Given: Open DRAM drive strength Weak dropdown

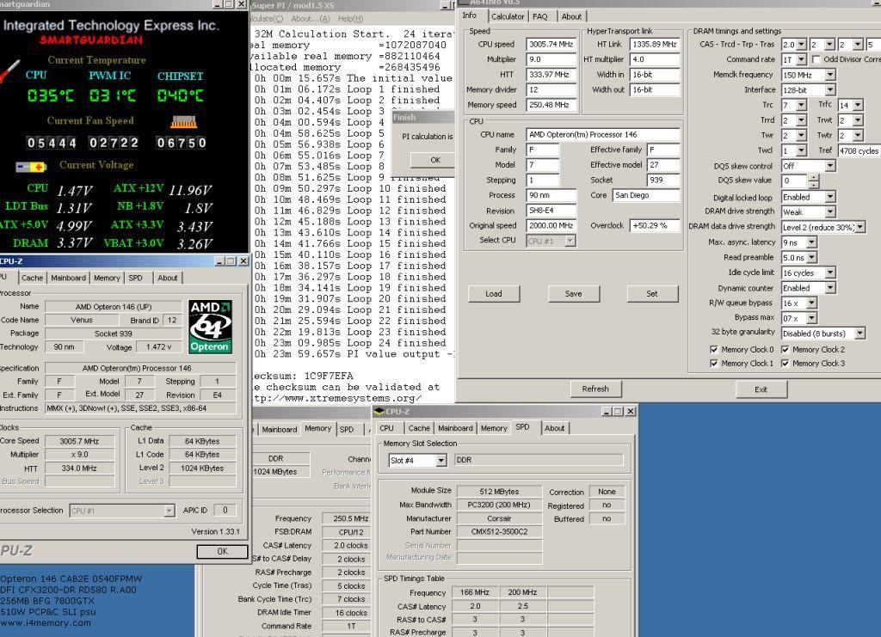Looking at the screenshot, I should (x=830, y=211).
